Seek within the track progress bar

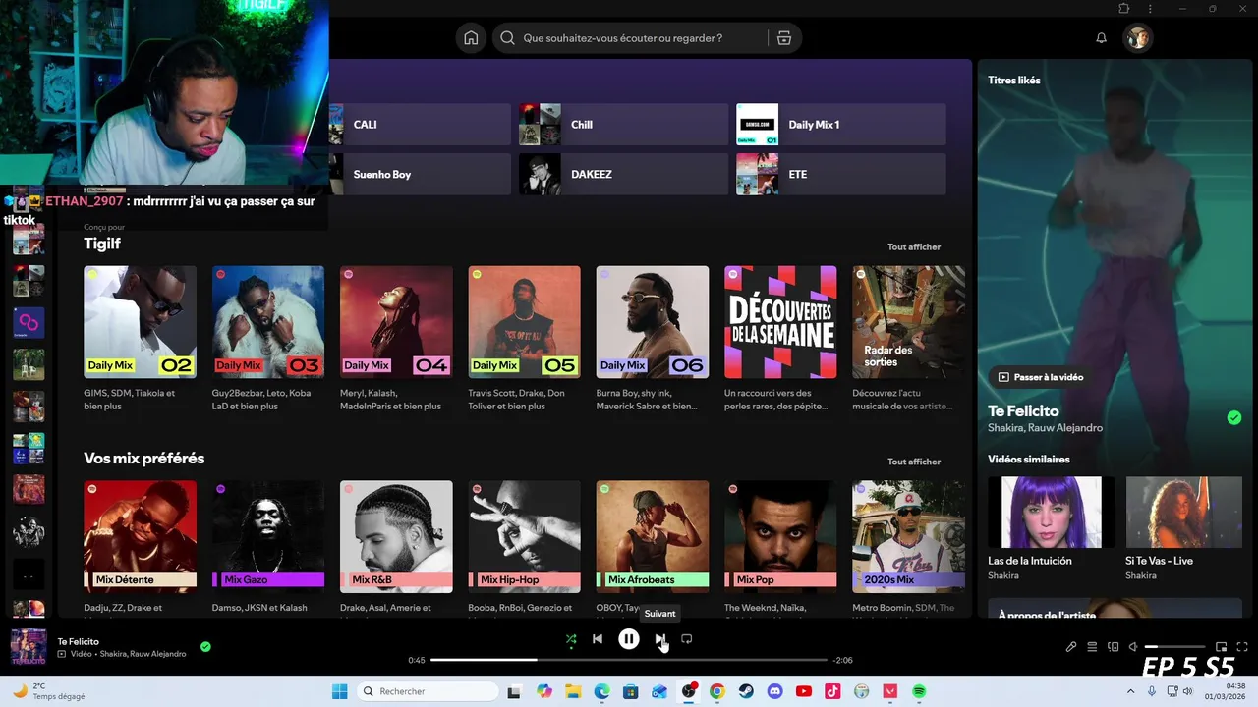(x=629, y=660)
